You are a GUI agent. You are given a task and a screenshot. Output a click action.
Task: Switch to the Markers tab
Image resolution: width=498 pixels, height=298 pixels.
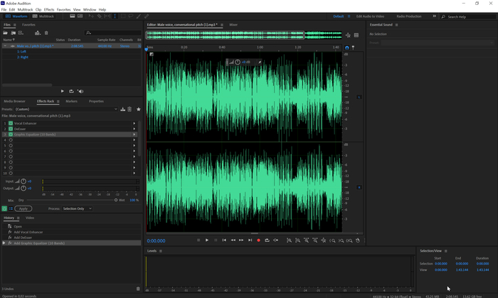pos(71,101)
